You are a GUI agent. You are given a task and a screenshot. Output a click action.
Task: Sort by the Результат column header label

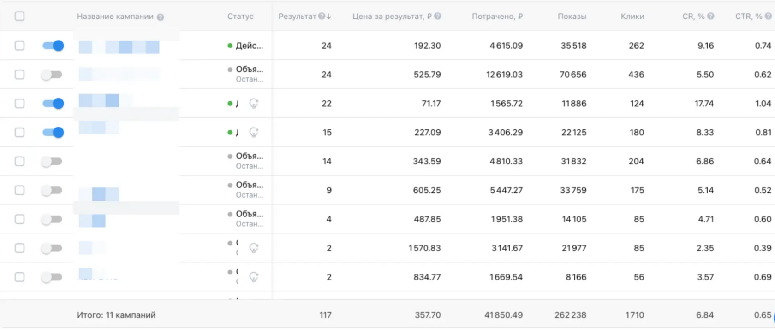pos(298,17)
